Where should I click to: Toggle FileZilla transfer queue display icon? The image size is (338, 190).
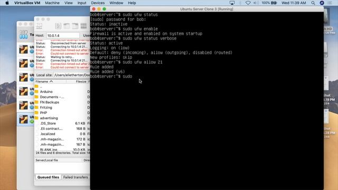[x=83, y=26]
